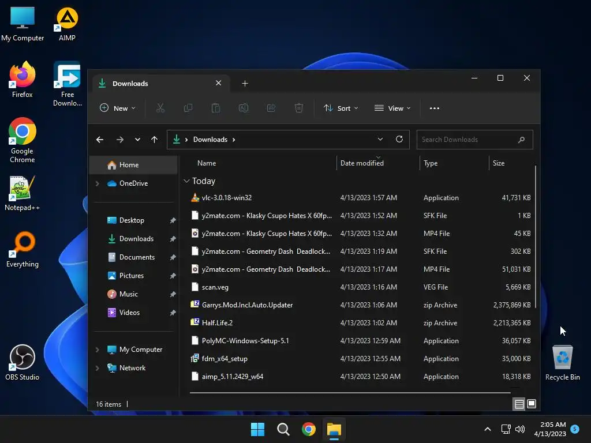Open AIMP desktop shortcut
The image size is (591, 443).
[67, 24]
